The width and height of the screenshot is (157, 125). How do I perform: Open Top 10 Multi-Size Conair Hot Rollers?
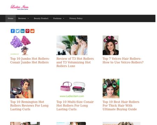pyautogui.click(x=75, y=106)
